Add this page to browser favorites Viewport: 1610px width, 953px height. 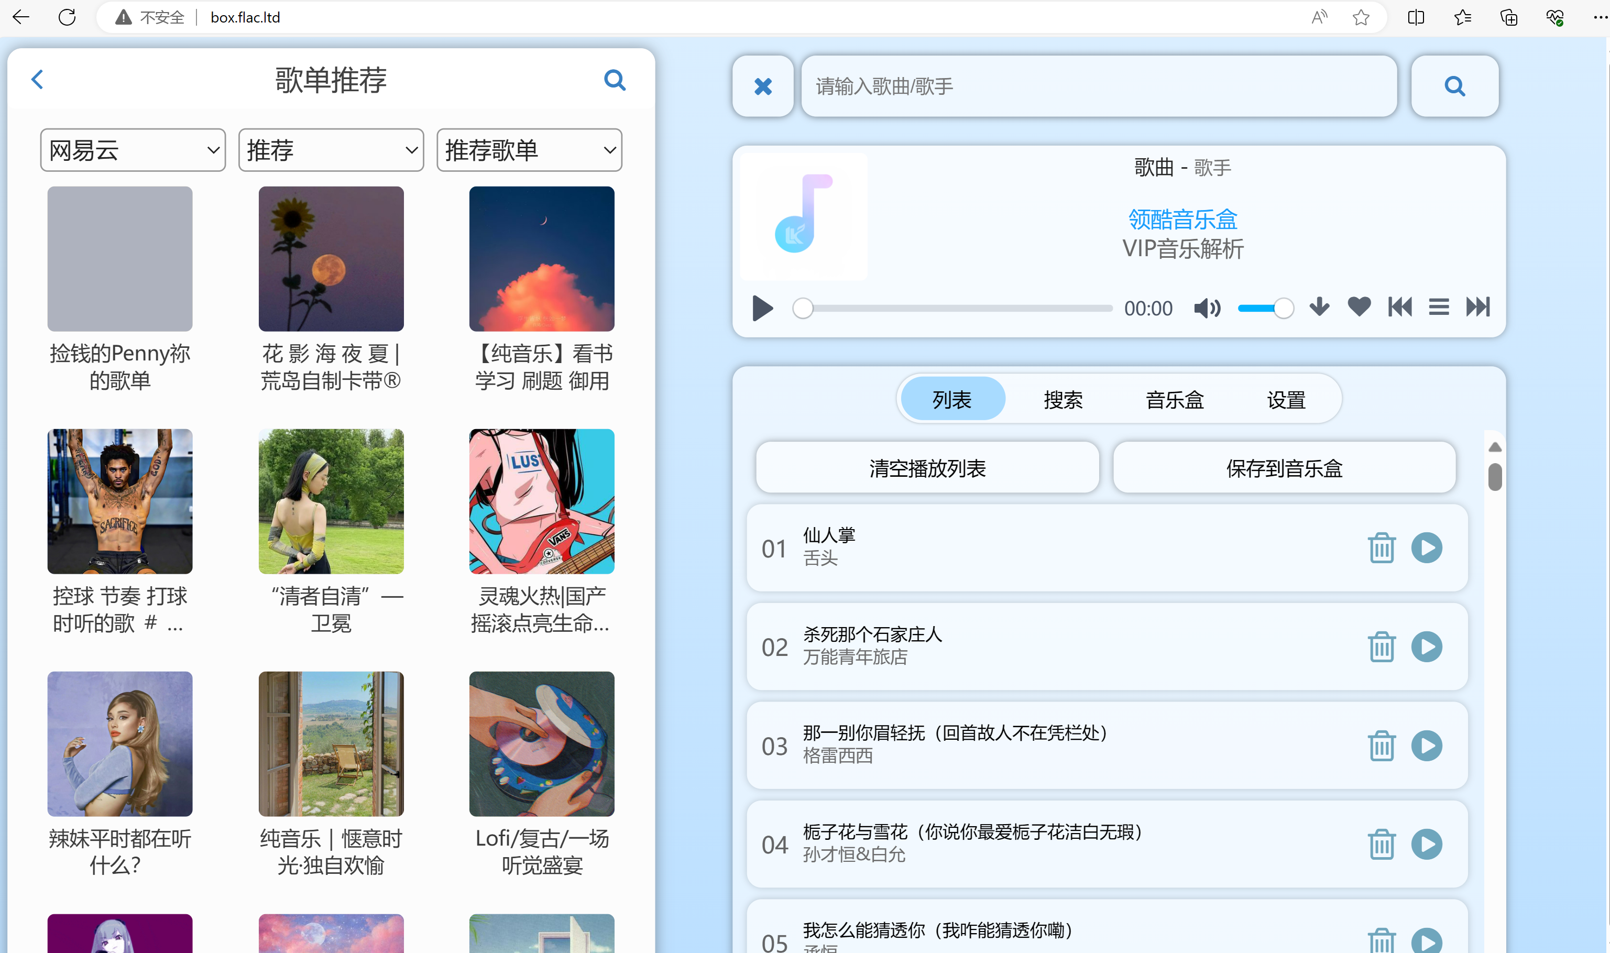point(1360,17)
